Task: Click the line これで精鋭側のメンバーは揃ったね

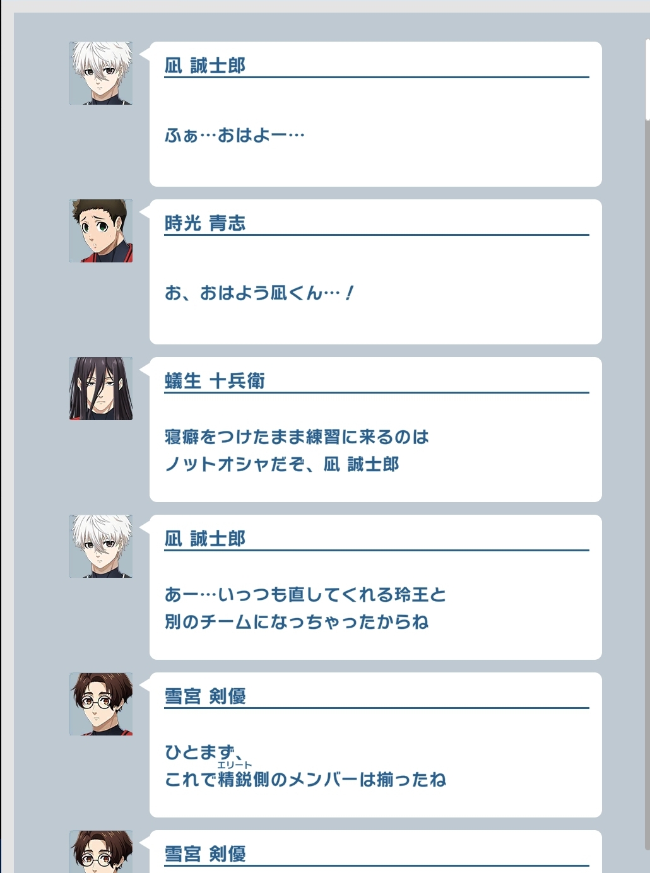Action: 305,780
